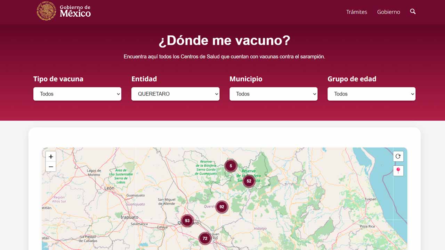Click the León city label on map
The width and height of the screenshot is (445, 250).
tap(109, 188)
